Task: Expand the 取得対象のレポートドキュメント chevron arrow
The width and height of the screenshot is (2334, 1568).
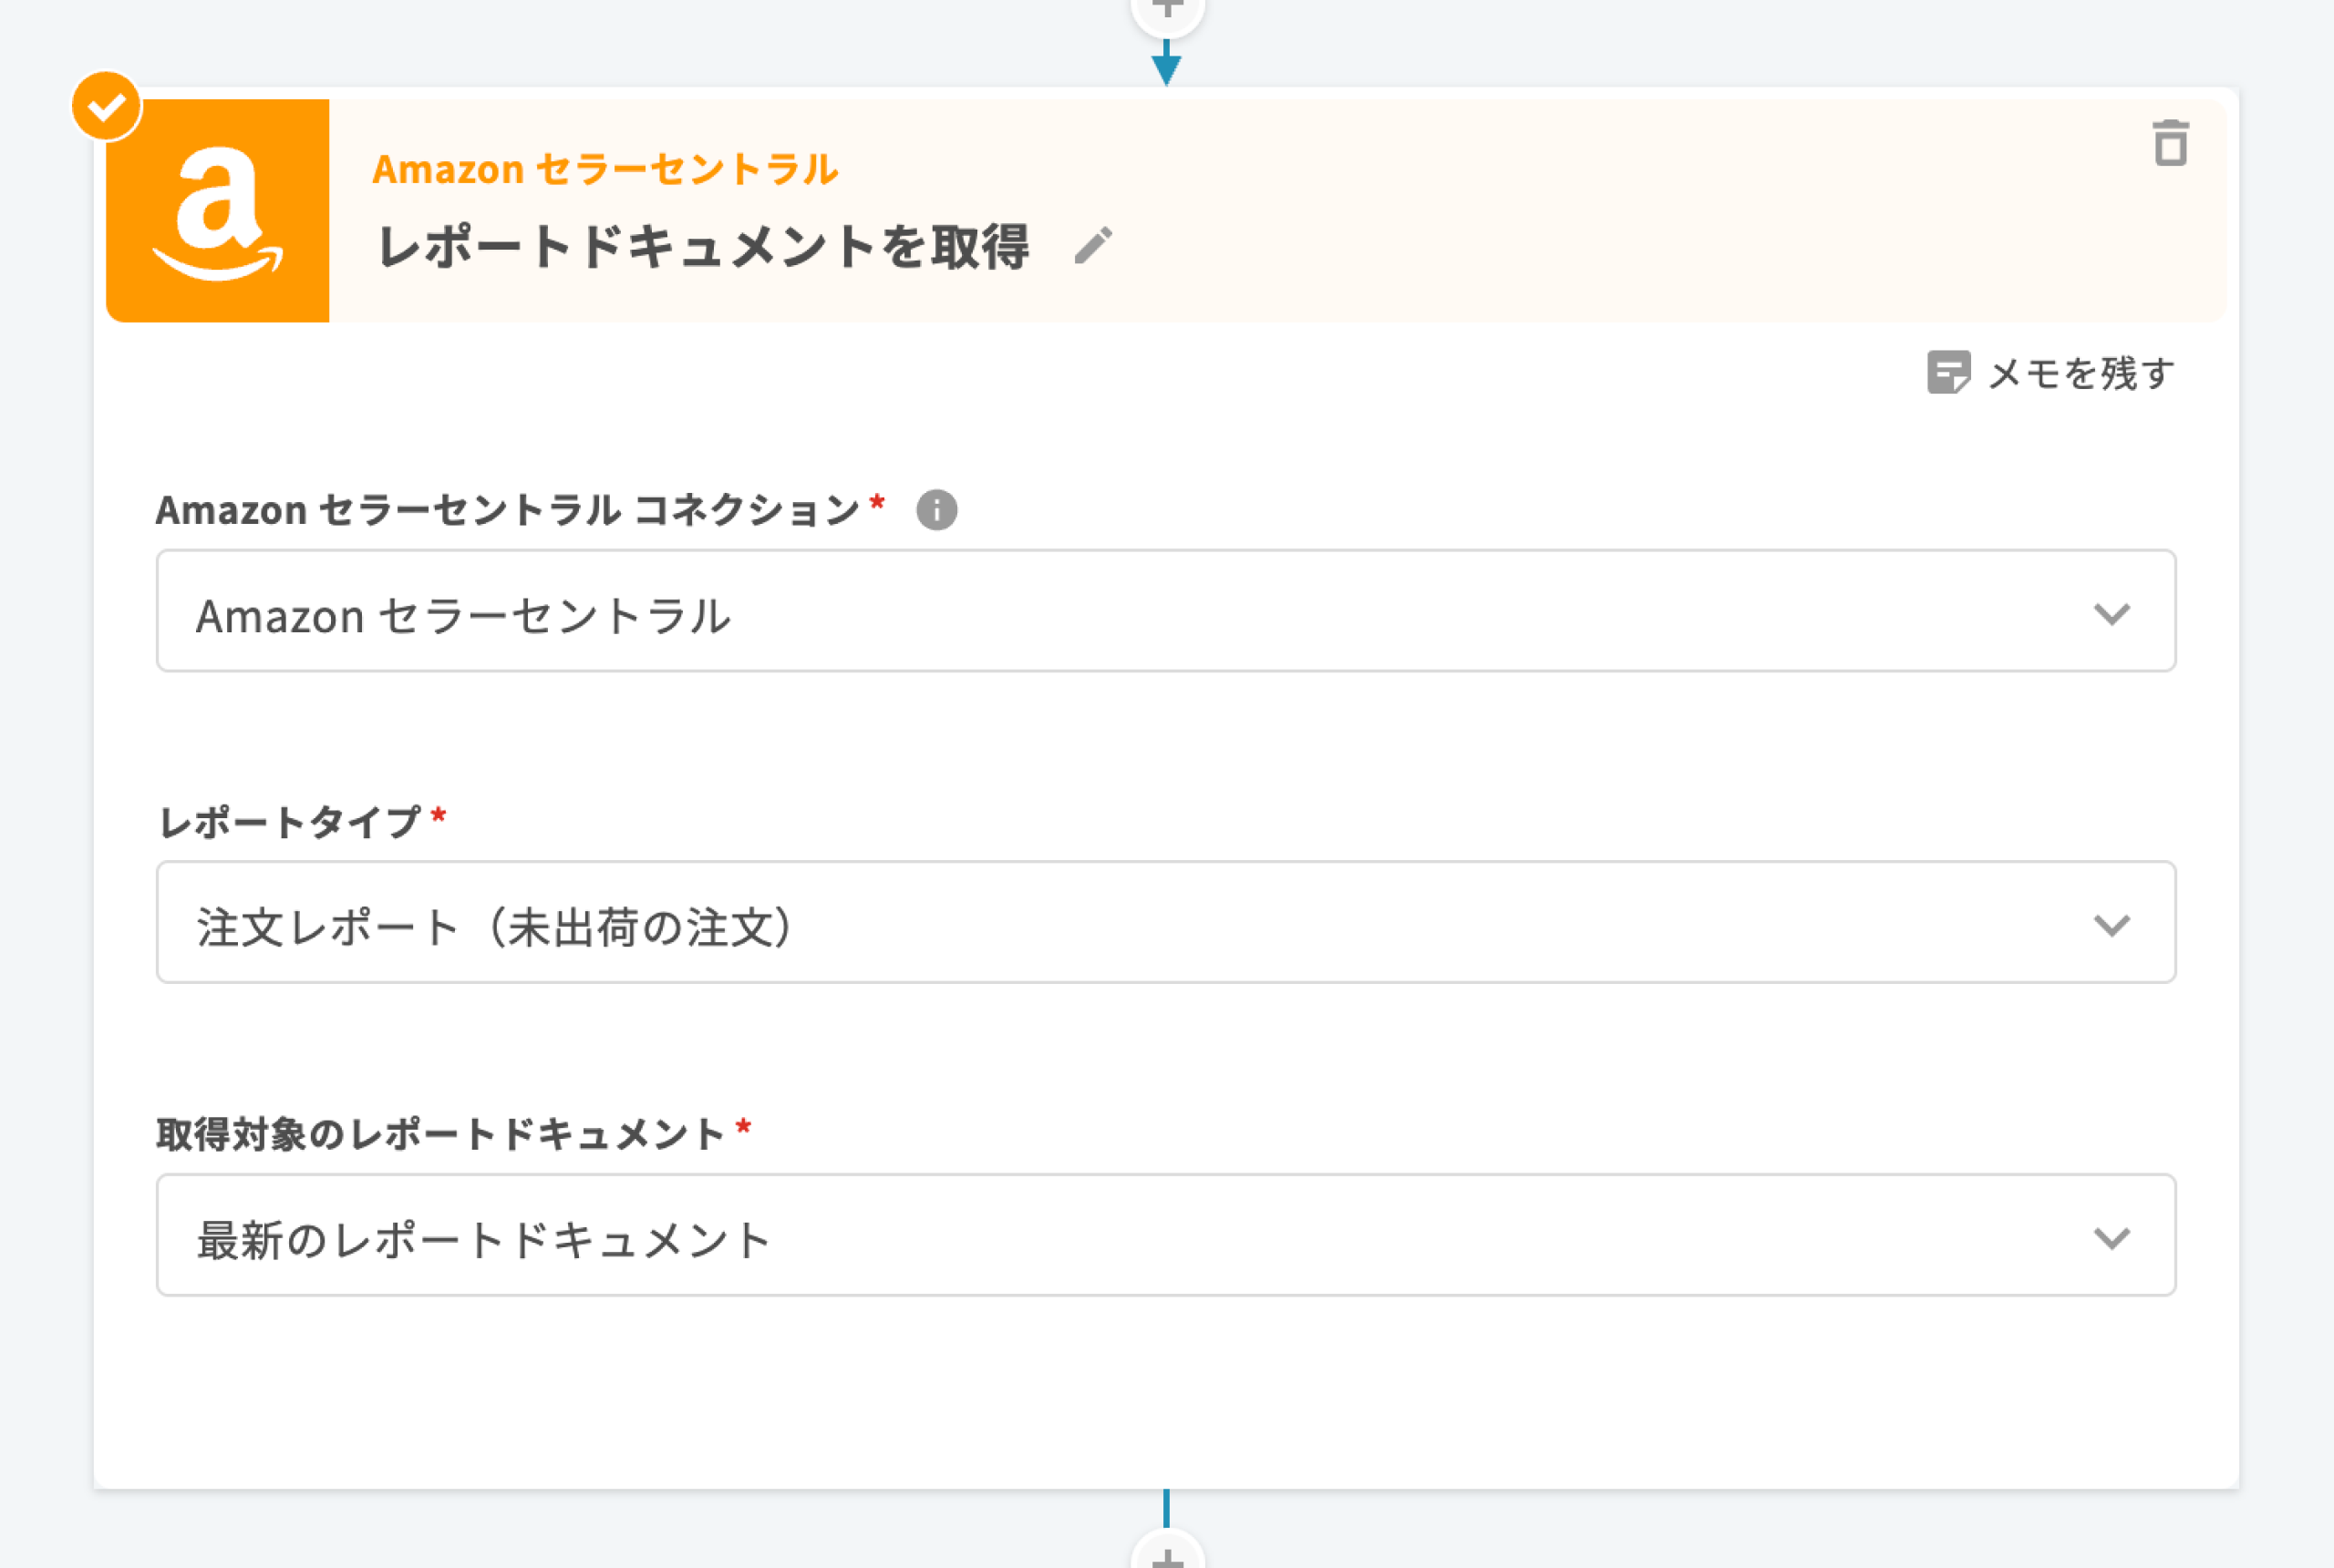Action: [2111, 1237]
